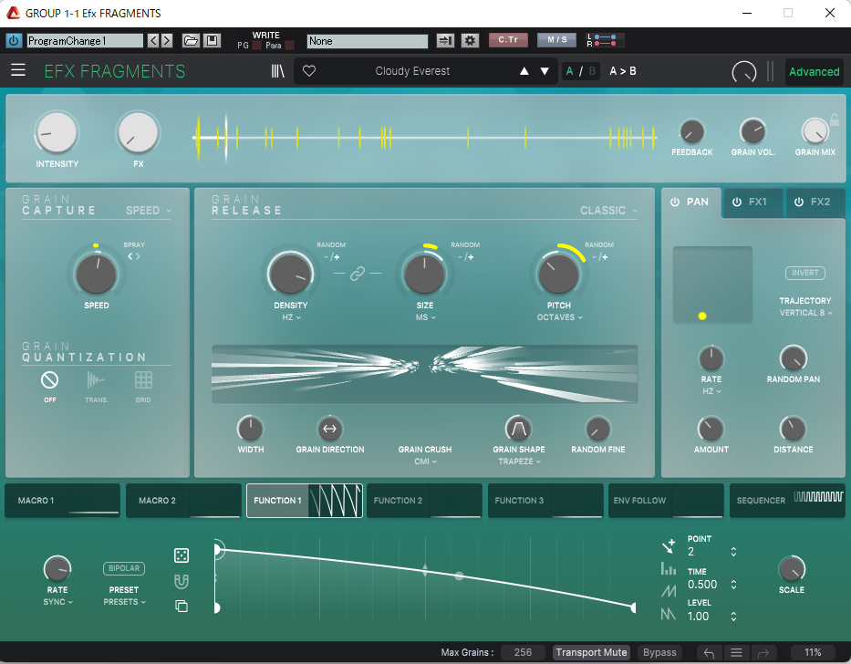The image size is (851, 664).
Task: Load previous preset with up arrow
Action: (524, 71)
